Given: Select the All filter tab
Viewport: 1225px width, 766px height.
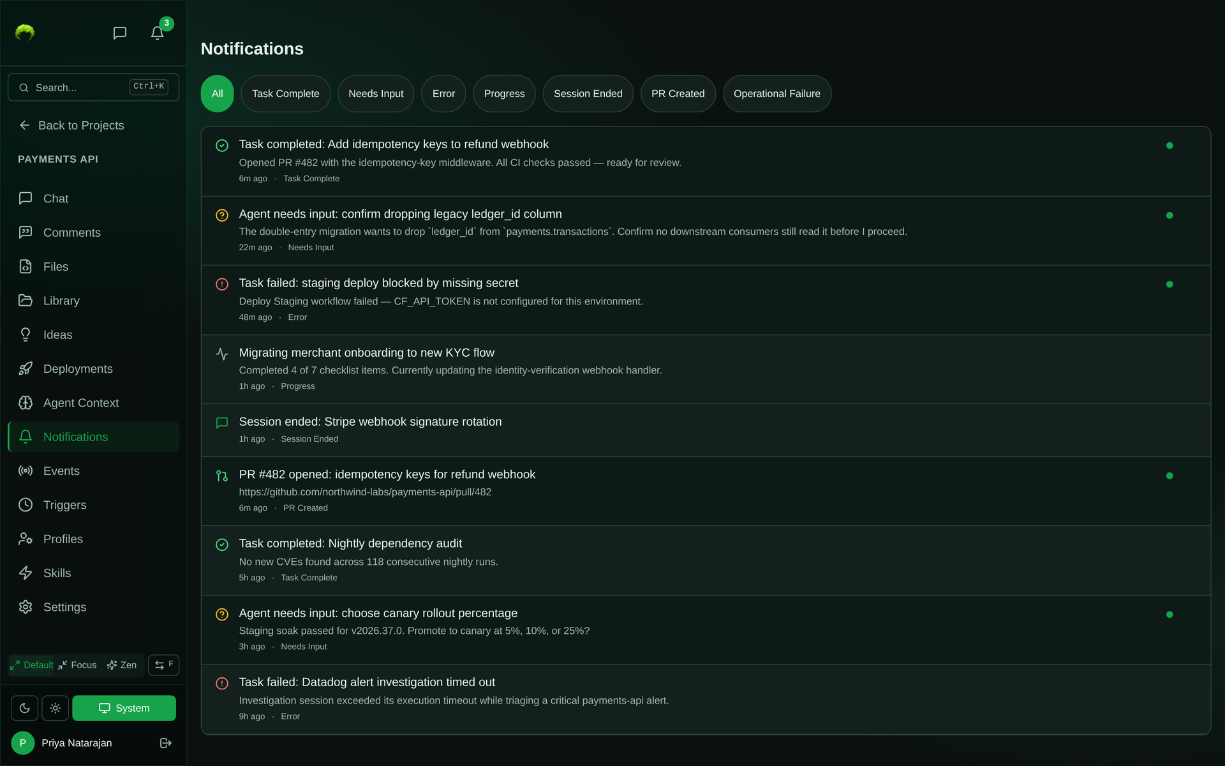Looking at the screenshot, I should click(217, 94).
